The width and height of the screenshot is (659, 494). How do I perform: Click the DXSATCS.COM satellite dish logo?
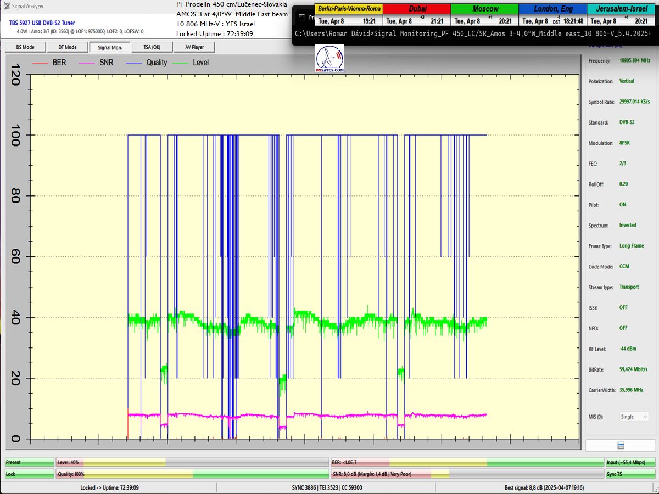[329, 59]
